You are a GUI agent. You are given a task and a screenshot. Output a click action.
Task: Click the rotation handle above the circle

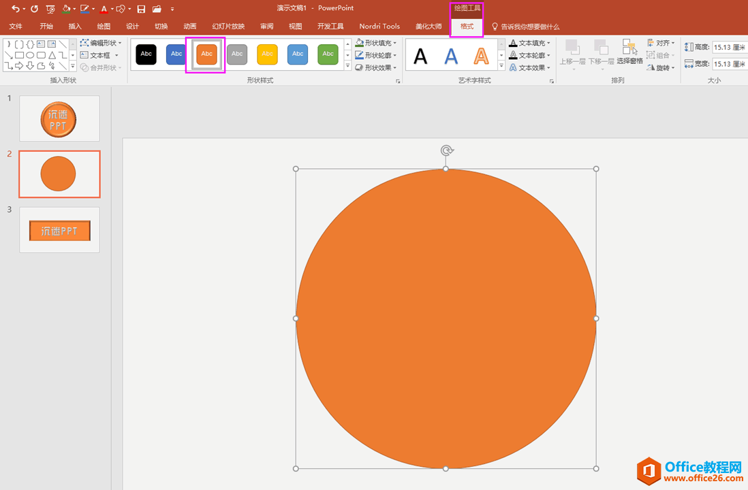point(446,150)
